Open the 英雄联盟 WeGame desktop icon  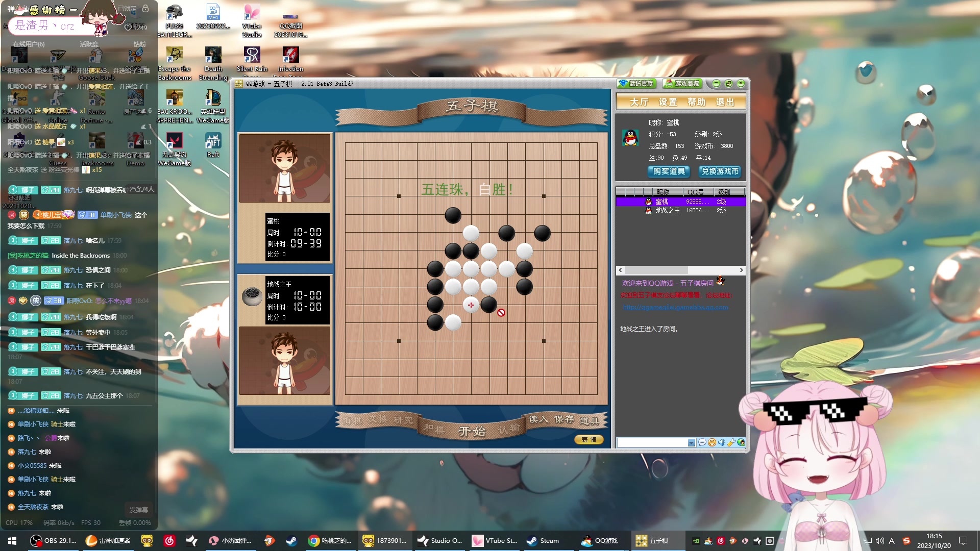[213, 106]
